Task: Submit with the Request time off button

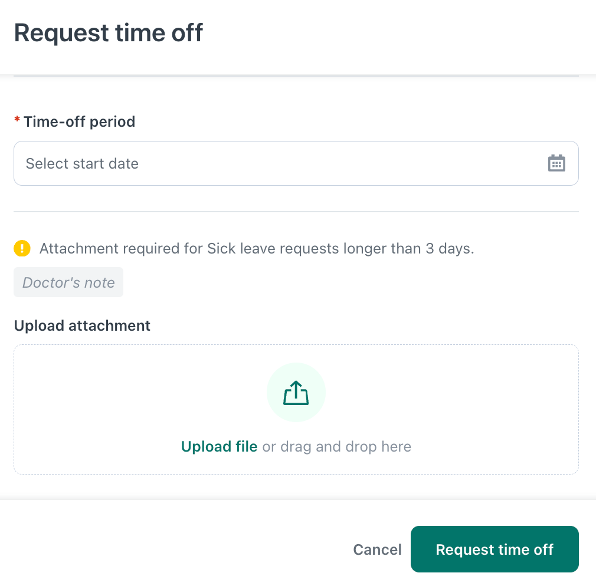Action: pos(495,549)
